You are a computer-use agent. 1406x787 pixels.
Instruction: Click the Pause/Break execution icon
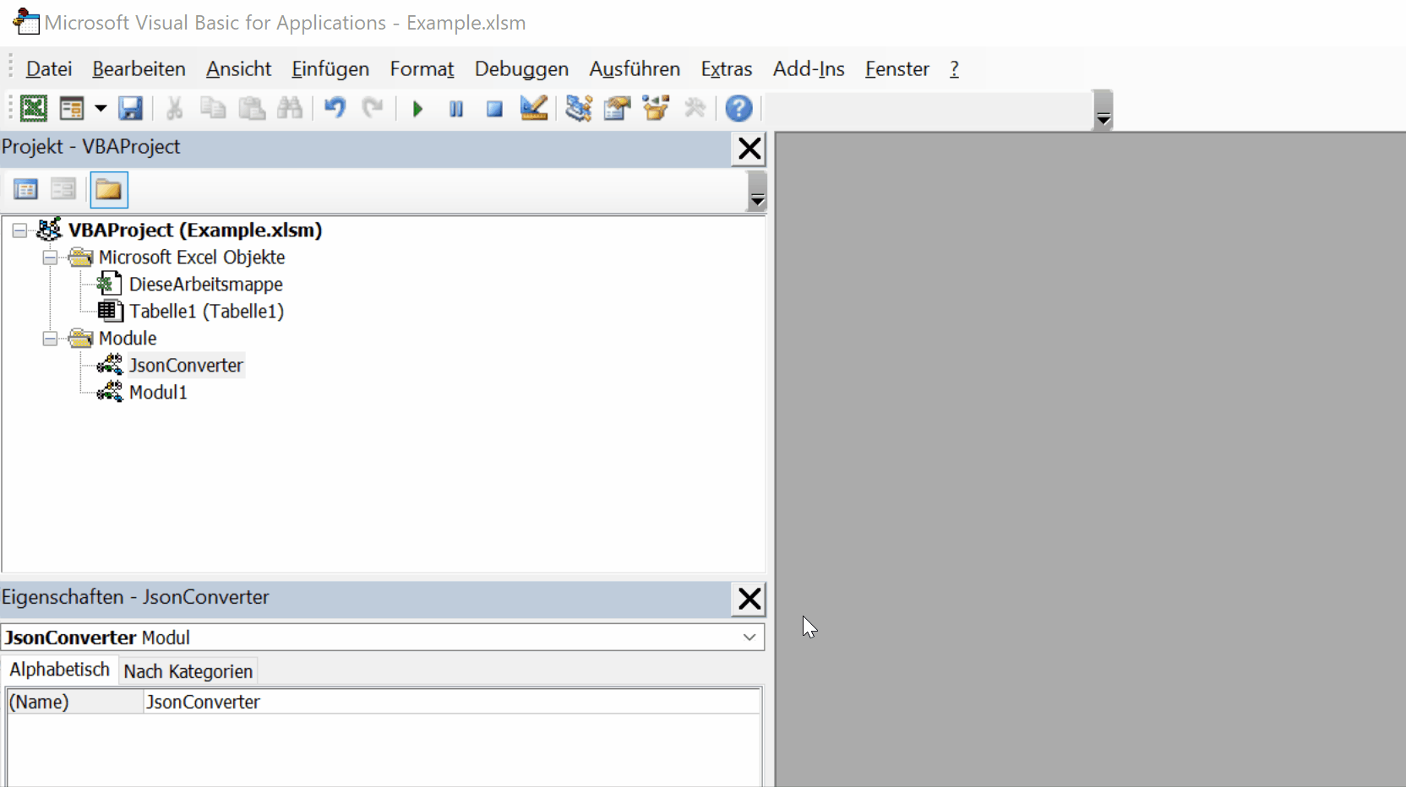click(456, 109)
